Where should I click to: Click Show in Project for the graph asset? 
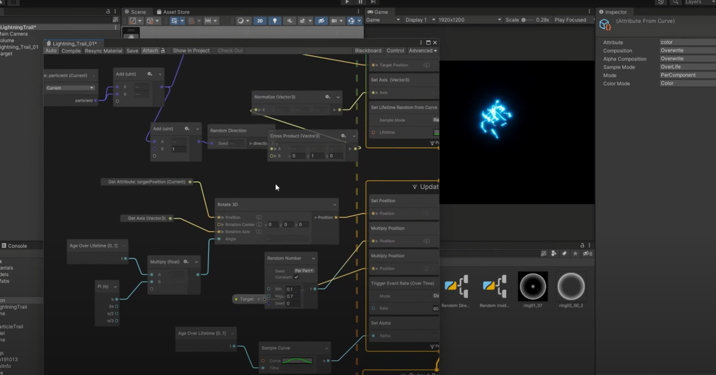[191, 51]
